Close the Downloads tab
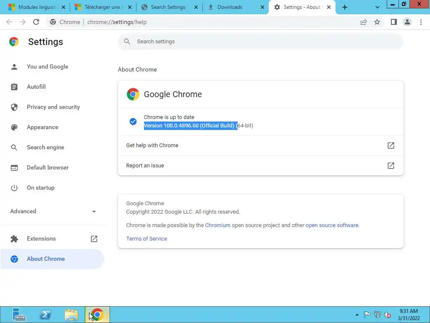Screen dimensions: 430x323 [x=262, y=7]
